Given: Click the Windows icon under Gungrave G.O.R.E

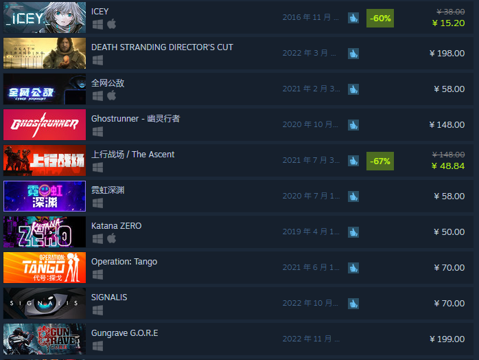Looking at the screenshot, I should point(97,346).
